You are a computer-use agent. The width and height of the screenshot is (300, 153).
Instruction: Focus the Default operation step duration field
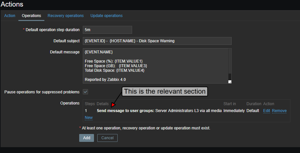[107, 30]
